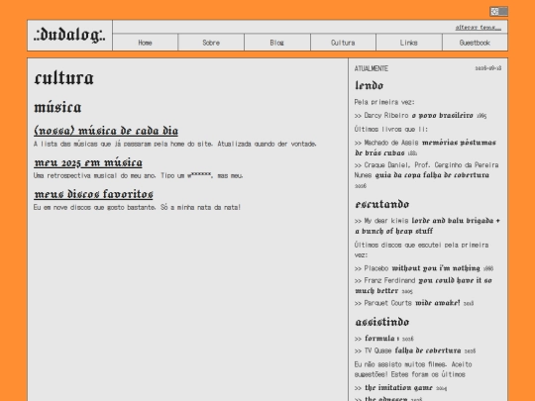Go to the Sobre tab
This screenshot has width=535, height=401.
click(x=211, y=43)
